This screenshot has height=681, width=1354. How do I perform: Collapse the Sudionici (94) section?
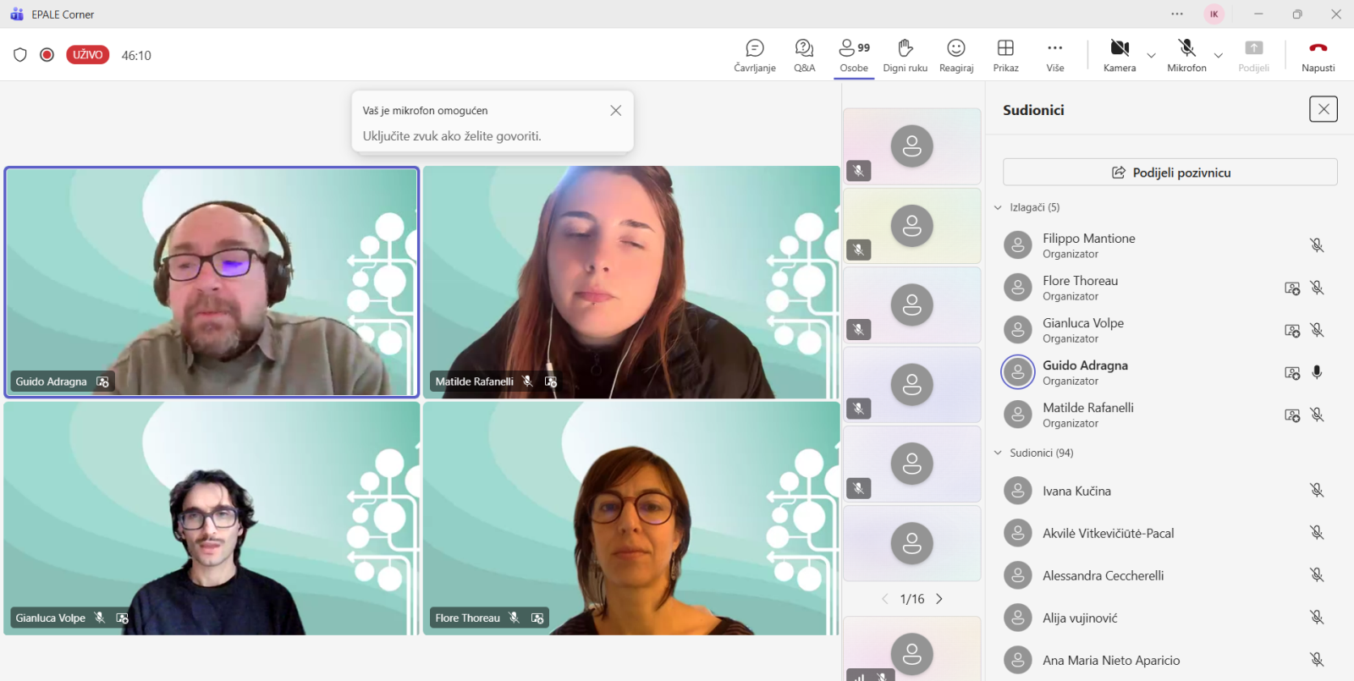998,453
